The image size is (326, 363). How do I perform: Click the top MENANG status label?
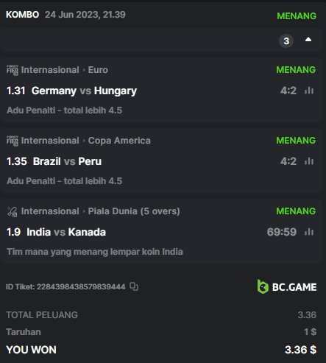coord(297,16)
